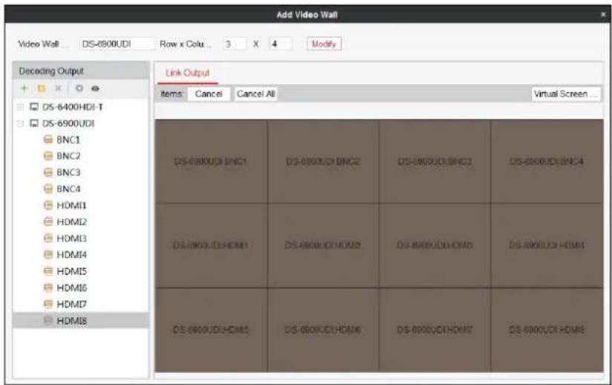The image size is (612, 385).
Task: Click the output icon next to HDMI5
Action: pos(48,271)
